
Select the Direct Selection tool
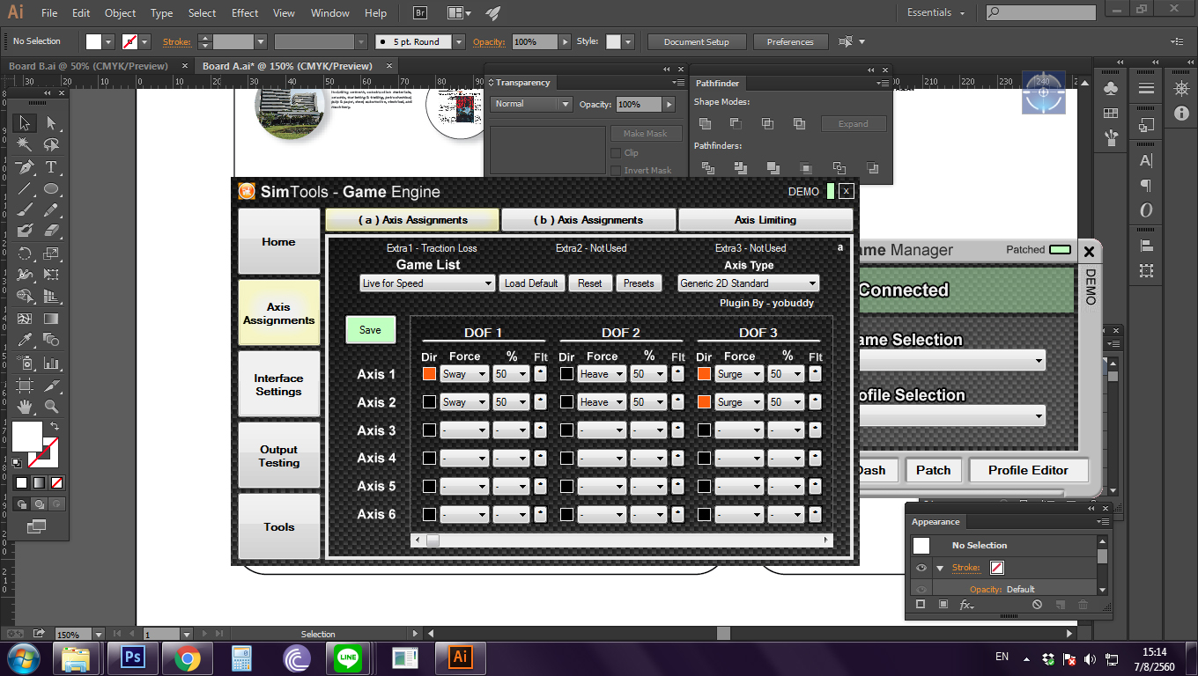[x=51, y=123]
